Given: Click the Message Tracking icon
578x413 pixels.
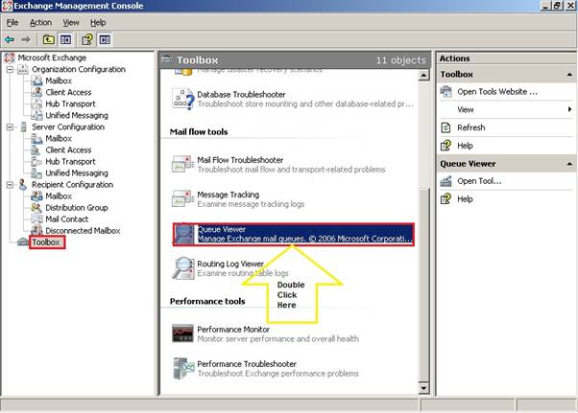Looking at the screenshot, I should [182, 198].
